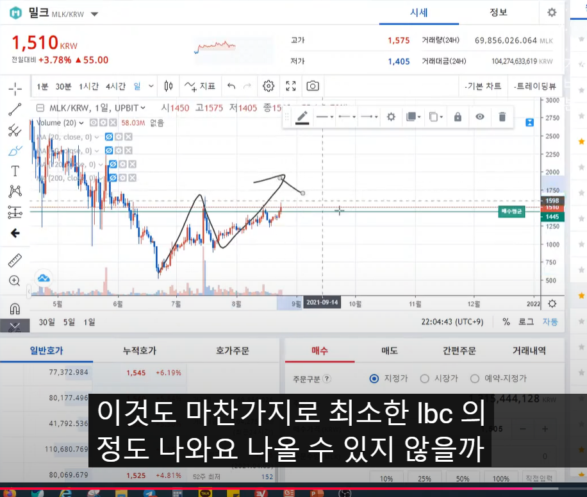Toggle the 자동 auto scale
Image resolution: width=587 pixels, height=497 pixels.
click(550, 322)
